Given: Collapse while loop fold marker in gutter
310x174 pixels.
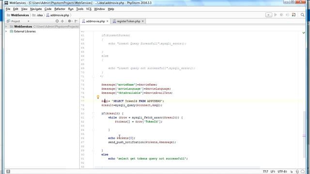Looking at the screenshot, I should [x=93, y=117].
